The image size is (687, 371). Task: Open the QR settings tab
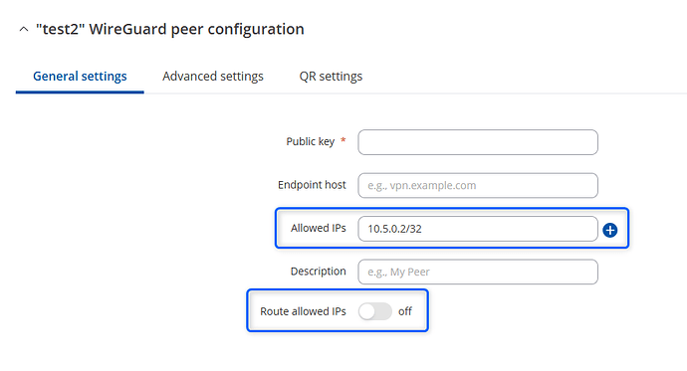pyautogui.click(x=331, y=77)
